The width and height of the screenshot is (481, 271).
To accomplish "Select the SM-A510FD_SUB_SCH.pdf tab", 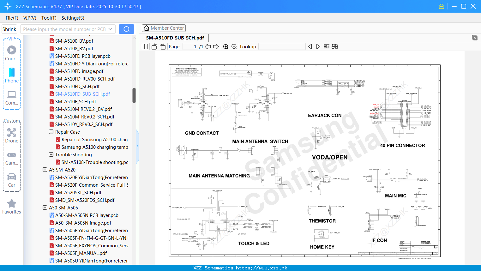I will [x=175, y=38].
